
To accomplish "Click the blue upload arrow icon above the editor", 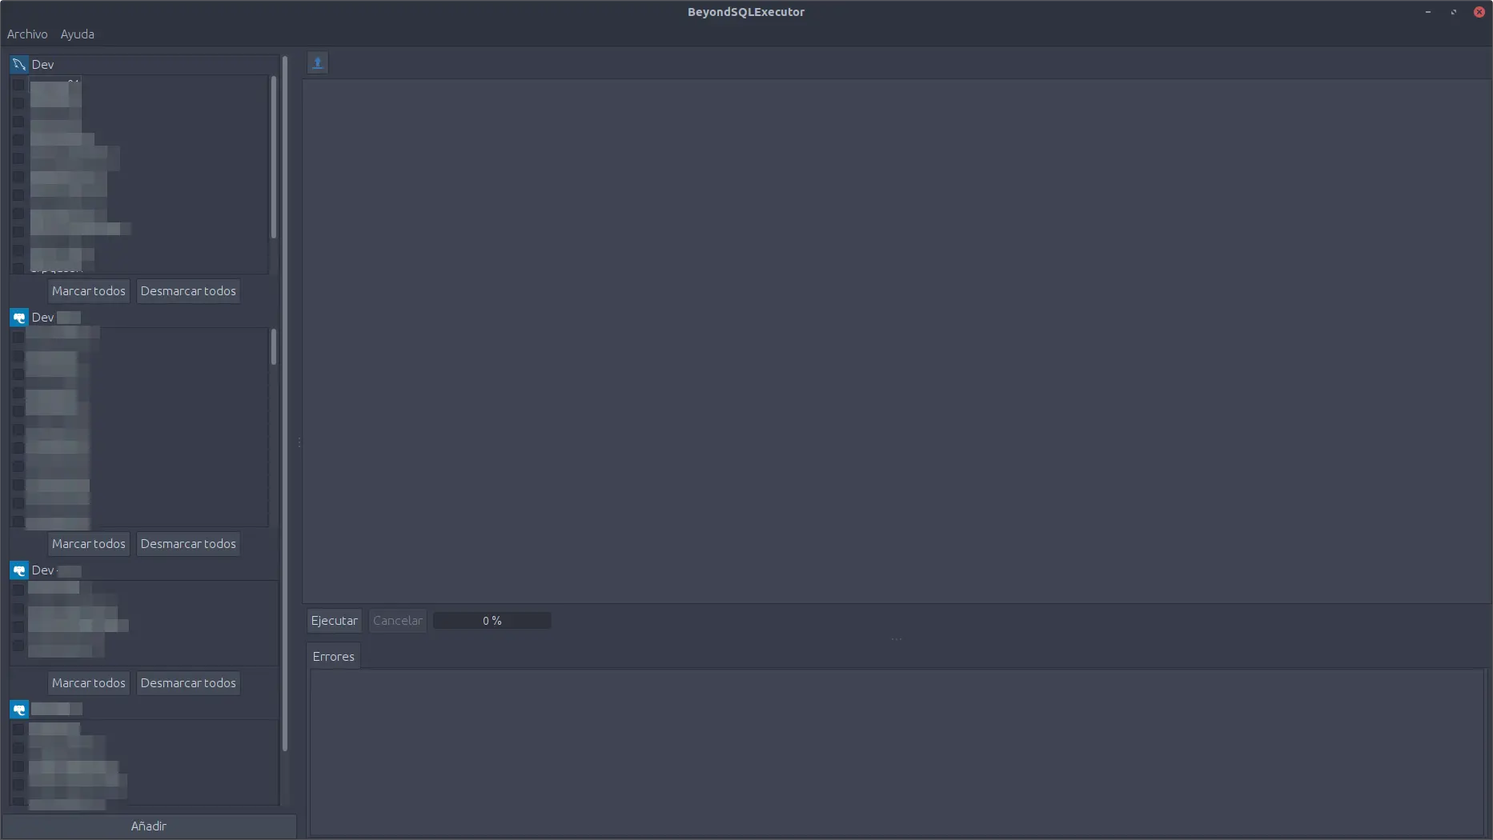I will pyautogui.click(x=318, y=63).
